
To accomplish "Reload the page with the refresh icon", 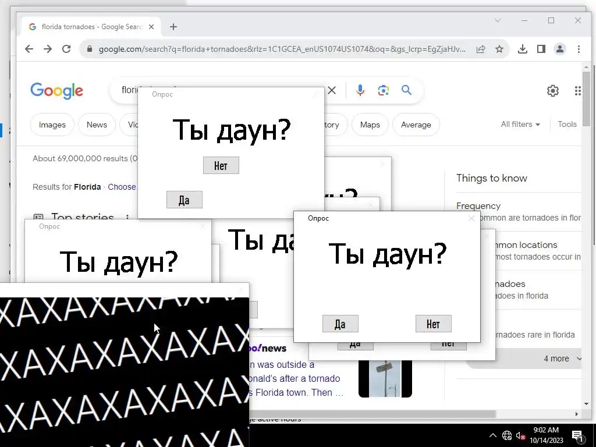I will point(66,49).
